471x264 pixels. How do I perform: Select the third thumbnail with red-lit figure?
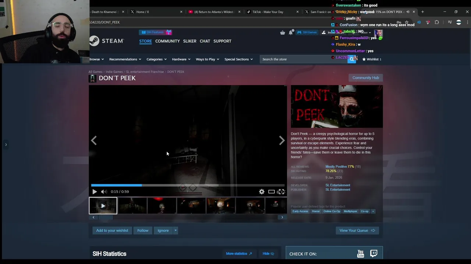(x=162, y=206)
